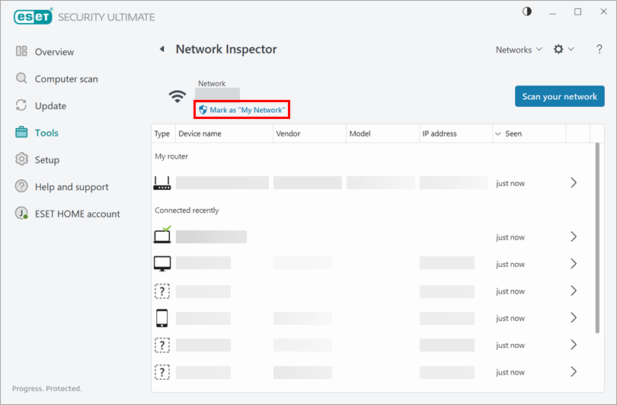Open the Overview menu item

point(54,52)
